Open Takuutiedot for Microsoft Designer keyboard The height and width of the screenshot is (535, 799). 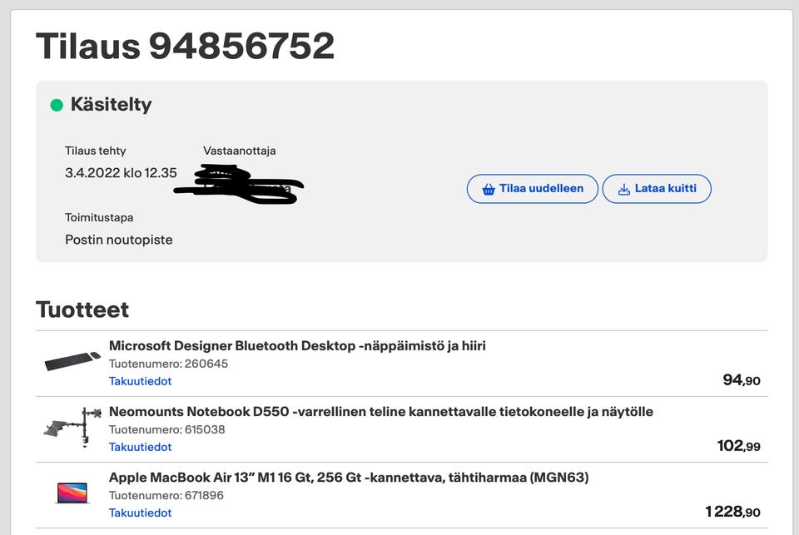point(140,381)
